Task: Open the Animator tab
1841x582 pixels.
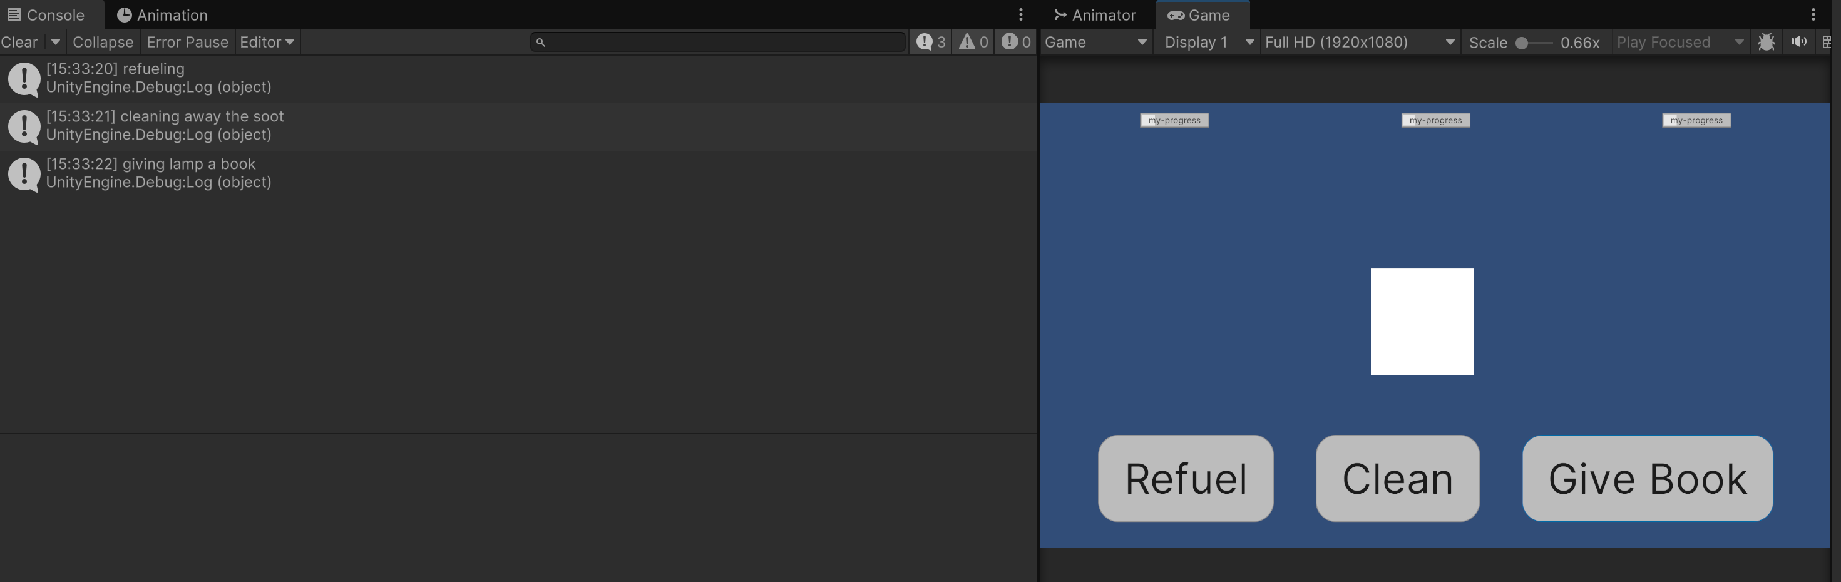Action: [x=1095, y=14]
